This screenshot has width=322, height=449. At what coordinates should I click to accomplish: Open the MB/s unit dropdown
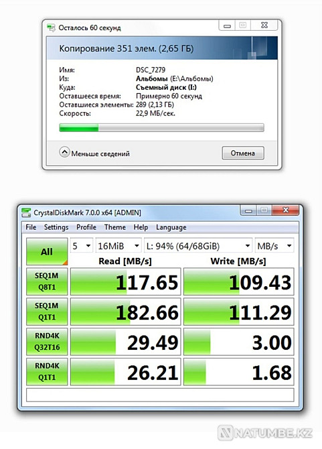[274, 246]
